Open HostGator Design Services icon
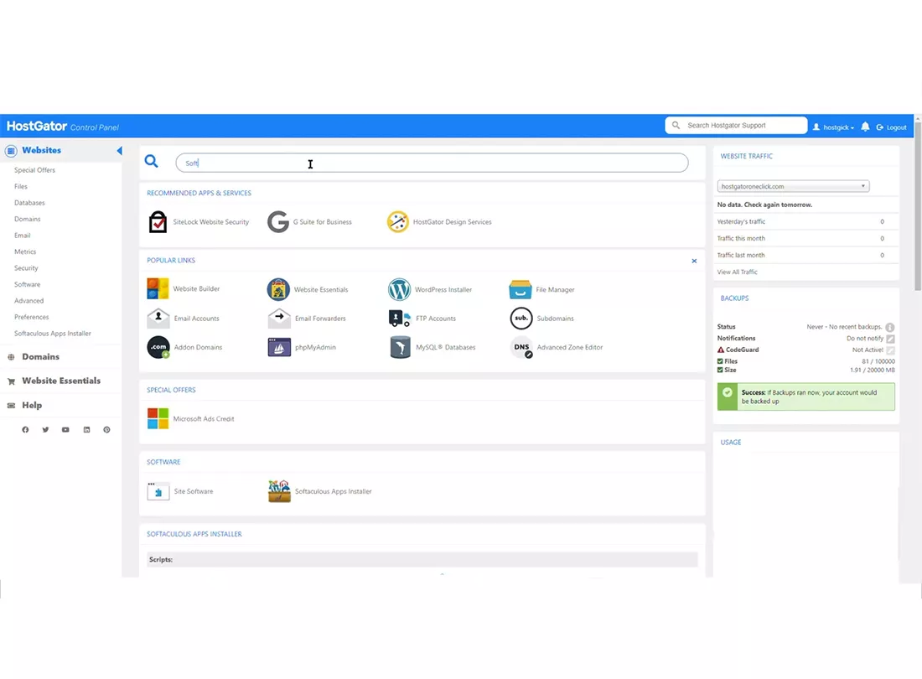This screenshot has height=679, width=922. coord(398,221)
